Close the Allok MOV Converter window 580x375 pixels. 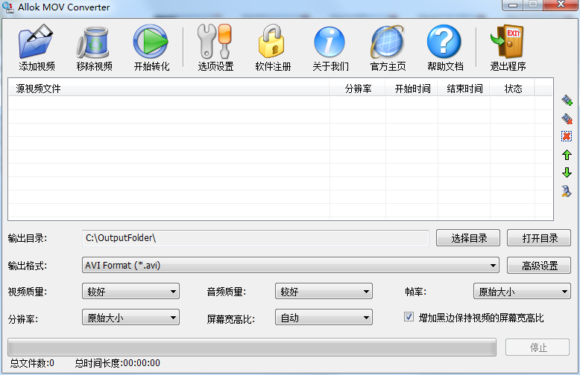pyautogui.click(x=561, y=4)
